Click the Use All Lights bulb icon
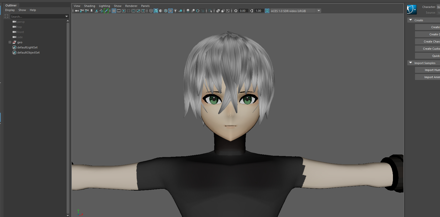440x217 pixels. coord(175,11)
